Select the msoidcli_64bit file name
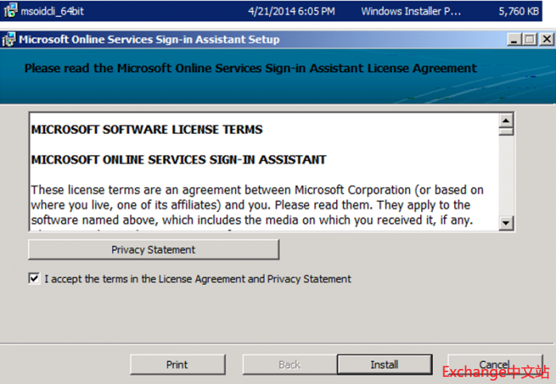Screen dimensions: 556x384 (x=54, y=11)
